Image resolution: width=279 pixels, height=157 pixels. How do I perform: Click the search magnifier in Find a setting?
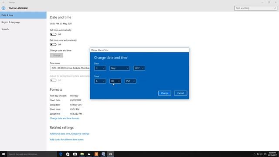click(275, 8)
